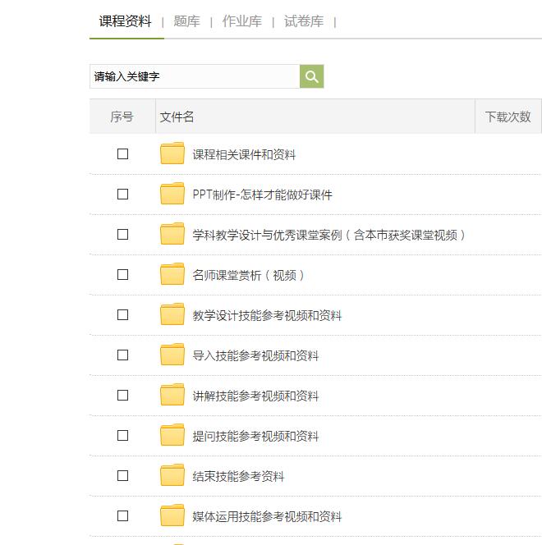Click folder icon for 导入技能参考视频和资料
Viewport: 542px width, 545px height.
172,355
